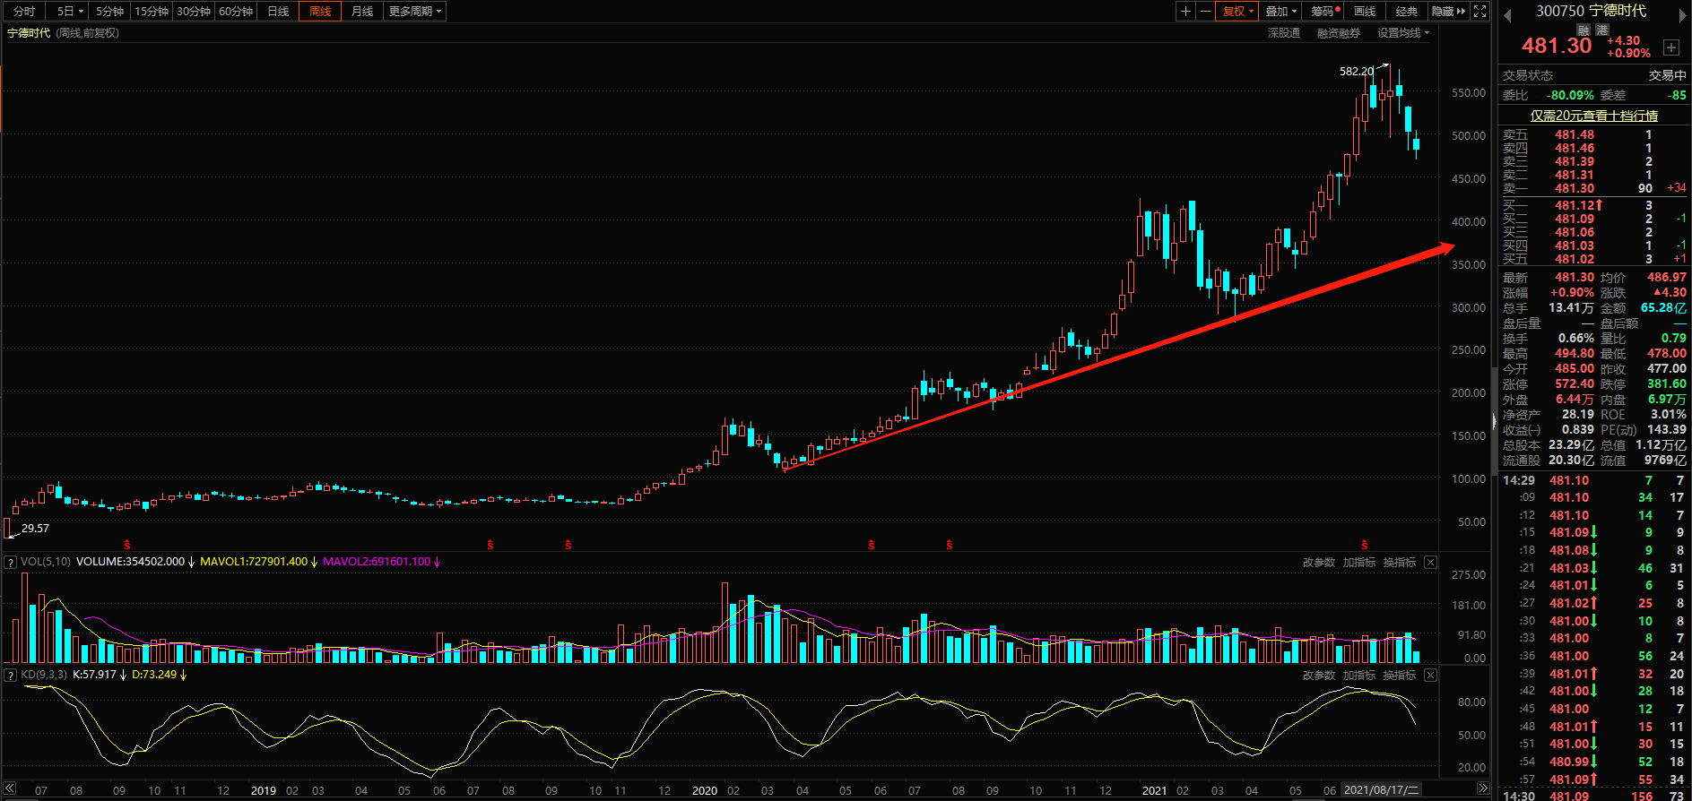This screenshot has width=1692, height=801.
Task: Click the 2021/08/17 date marker
Action: 1381,790
